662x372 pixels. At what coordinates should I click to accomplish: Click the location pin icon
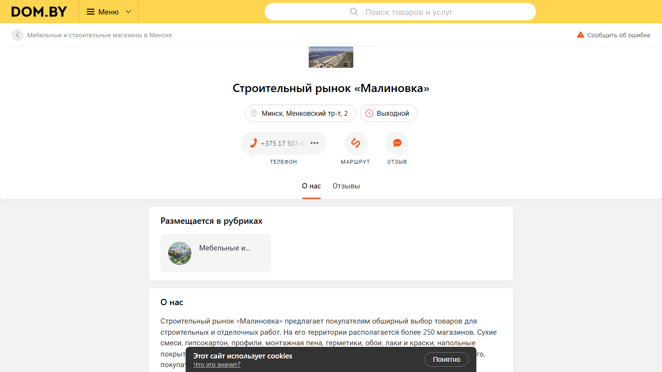(253, 113)
